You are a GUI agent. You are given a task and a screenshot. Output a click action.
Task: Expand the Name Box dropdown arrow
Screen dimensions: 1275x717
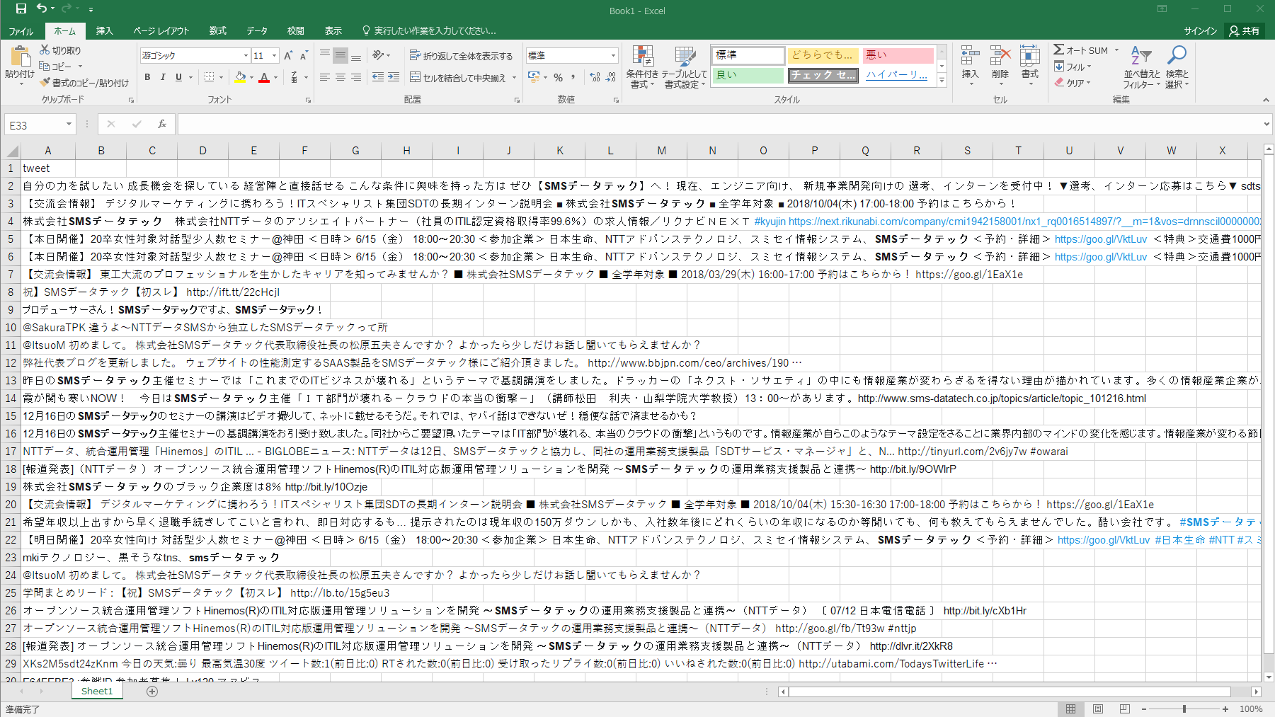(69, 124)
